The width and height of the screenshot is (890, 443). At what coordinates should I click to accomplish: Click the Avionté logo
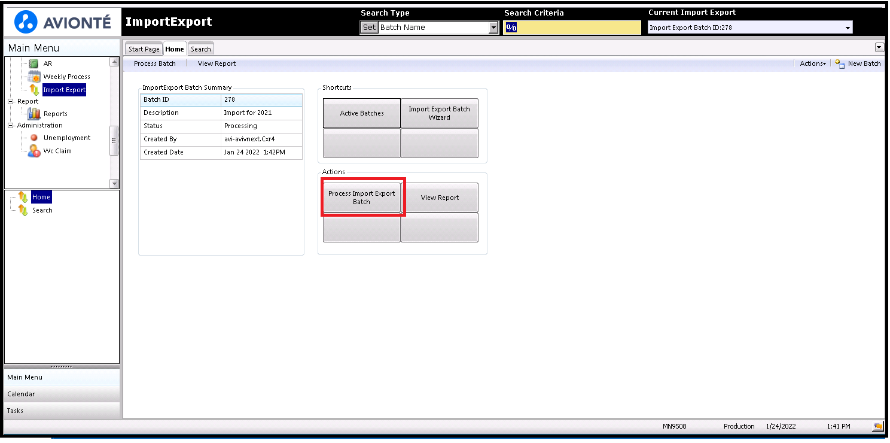62,23
